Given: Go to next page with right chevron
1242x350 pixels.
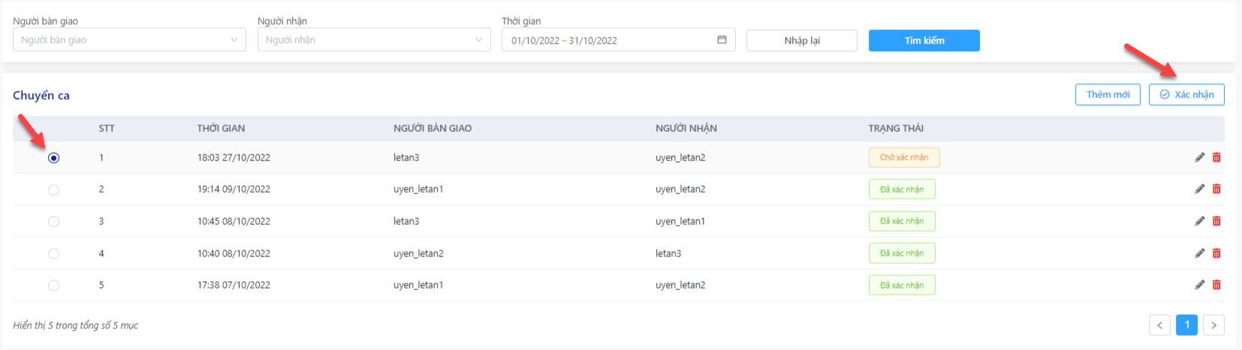Looking at the screenshot, I should pyautogui.click(x=1213, y=325).
